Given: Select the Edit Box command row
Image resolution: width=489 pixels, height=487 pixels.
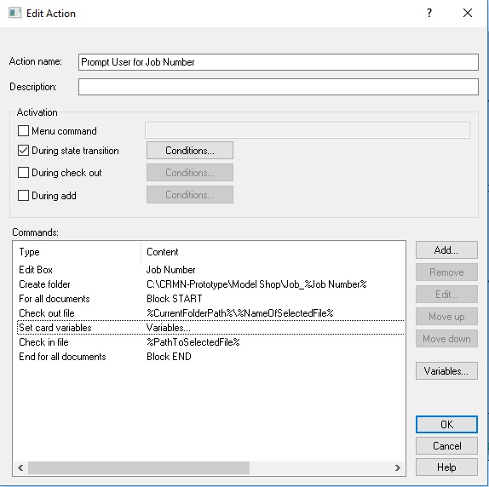Looking at the screenshot, I should (210, 270).
